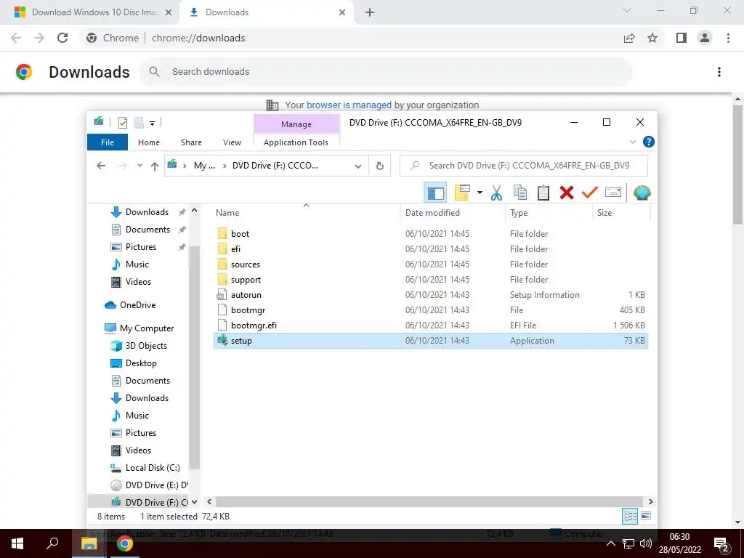
Task: Switch to details view icon in status bar
Action: 630,517
